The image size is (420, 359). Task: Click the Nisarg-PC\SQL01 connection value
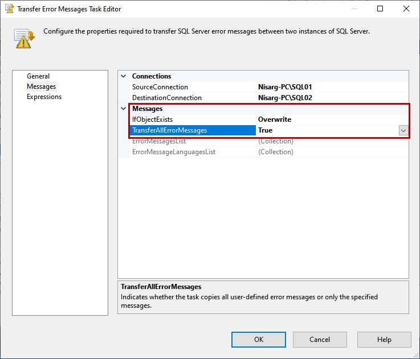pos(285,87)
